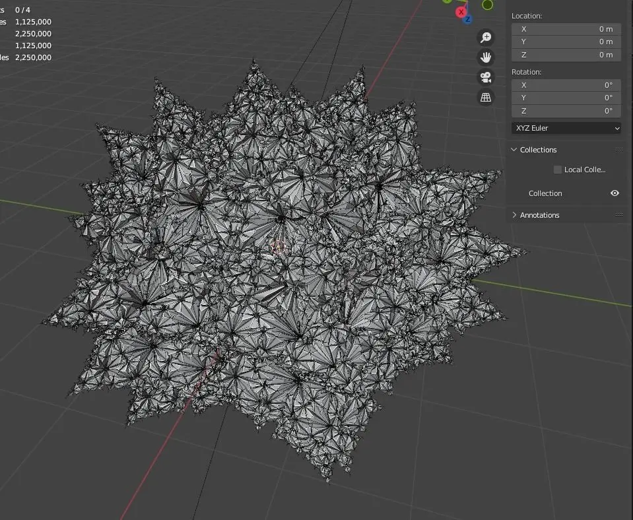Grab the Collections panel drag handle
The width and height of the screenshot is (633, 520).
point(619,149)
